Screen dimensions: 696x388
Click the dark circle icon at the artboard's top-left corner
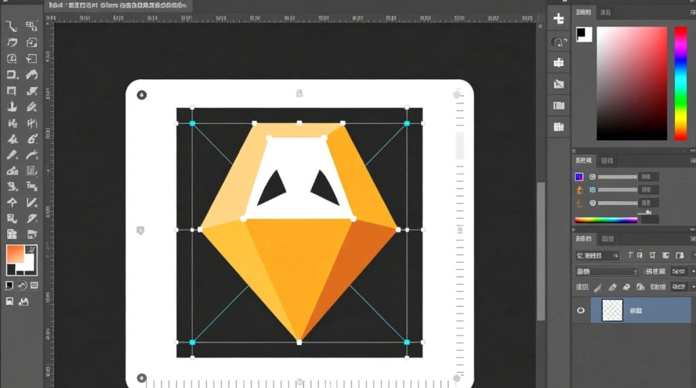coord(141,95)
